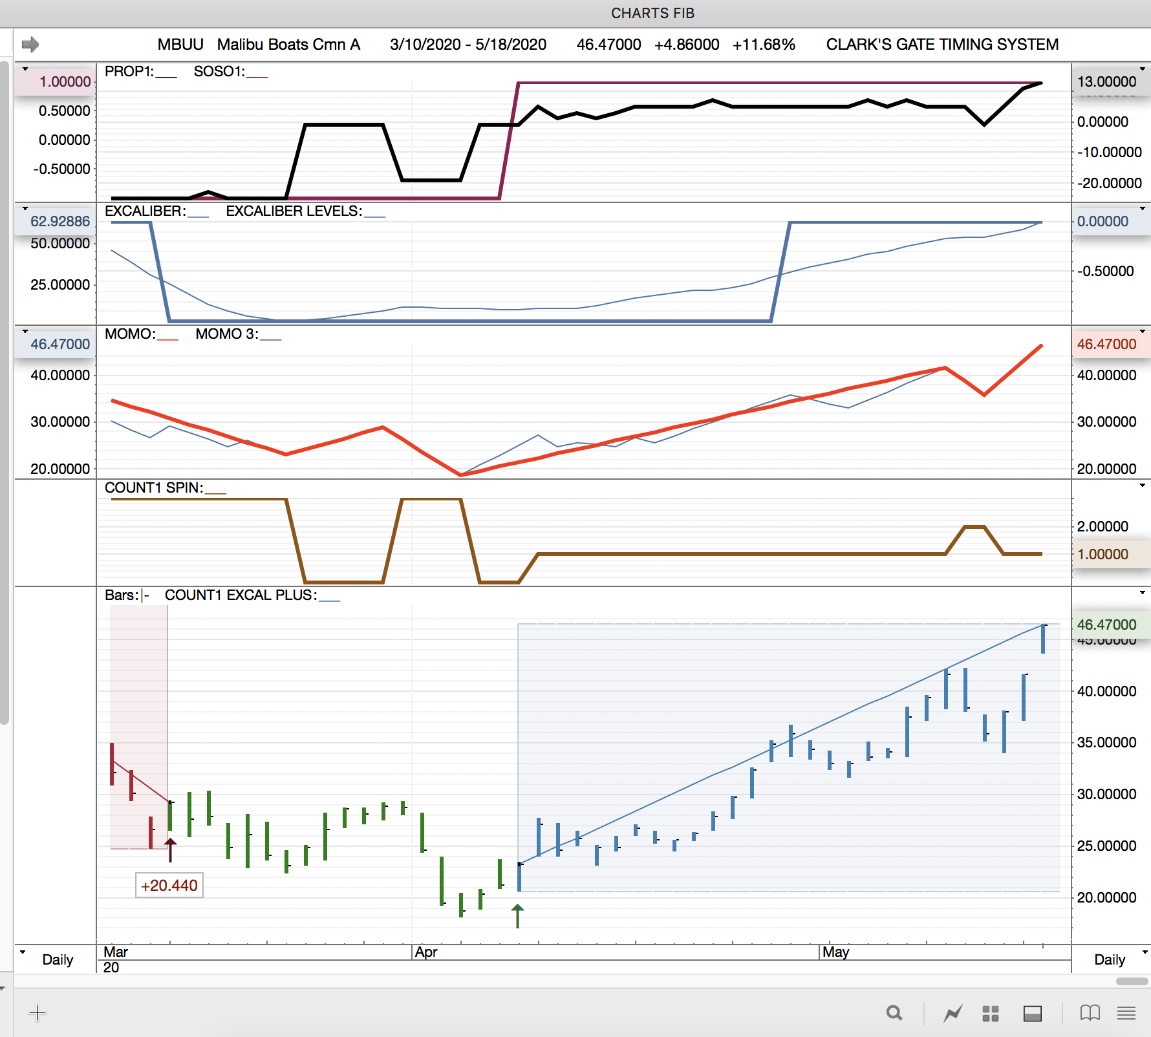The image size is (1151, 1037).
Task: Click the Apr month label on time axis
Action: coord(426,952)
